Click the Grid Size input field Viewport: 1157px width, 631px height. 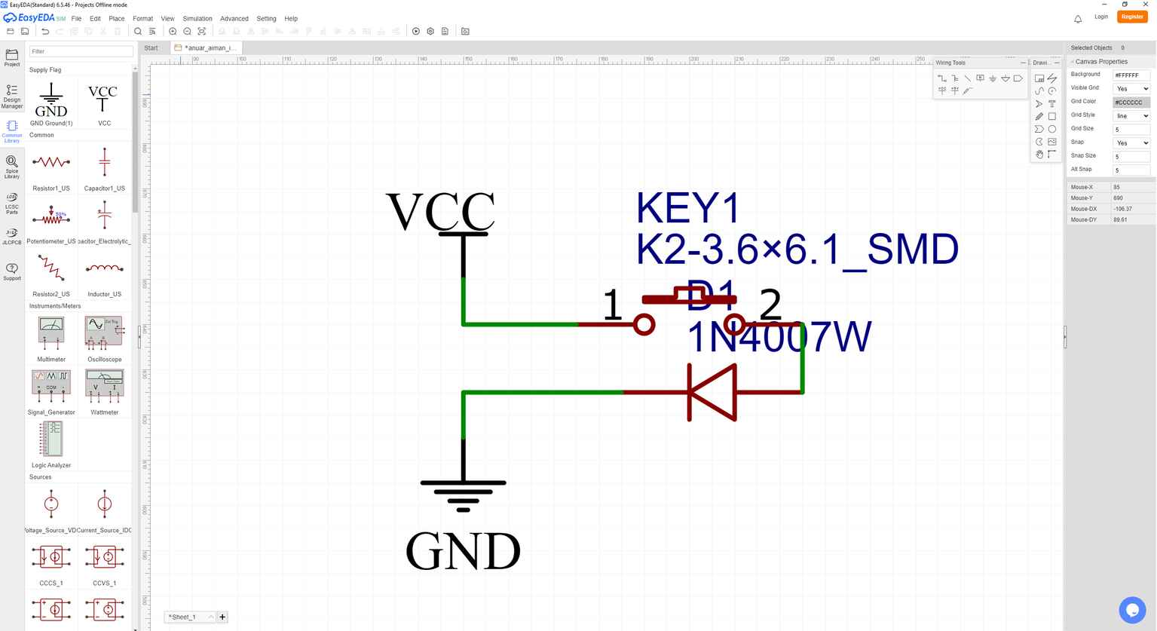pyautogui.click(x=1131, y=130)
